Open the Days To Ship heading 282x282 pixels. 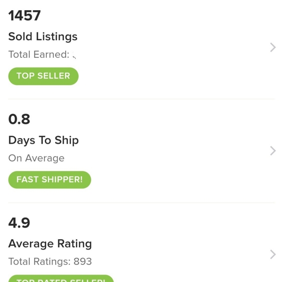tap(44, 141)
